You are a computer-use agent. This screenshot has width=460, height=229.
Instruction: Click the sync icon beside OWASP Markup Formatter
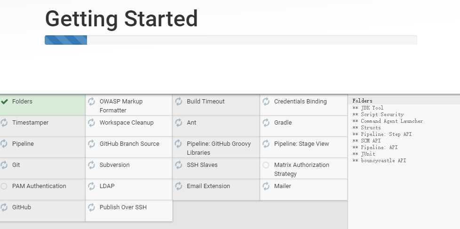91,102
